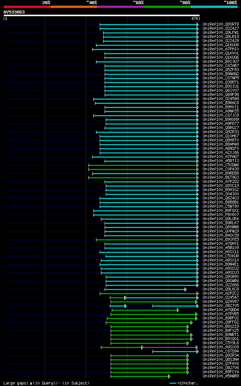
Task: Open hit label UniRef100_Q5ZF83
Action: 221,70
